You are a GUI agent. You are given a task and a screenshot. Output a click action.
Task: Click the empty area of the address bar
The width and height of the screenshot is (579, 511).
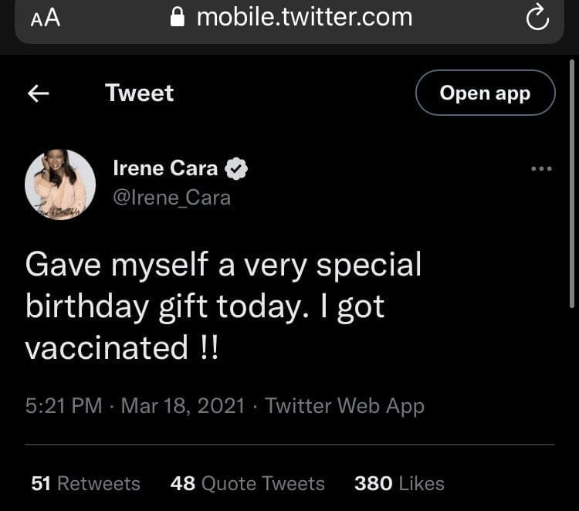click(x=471, y=19)
